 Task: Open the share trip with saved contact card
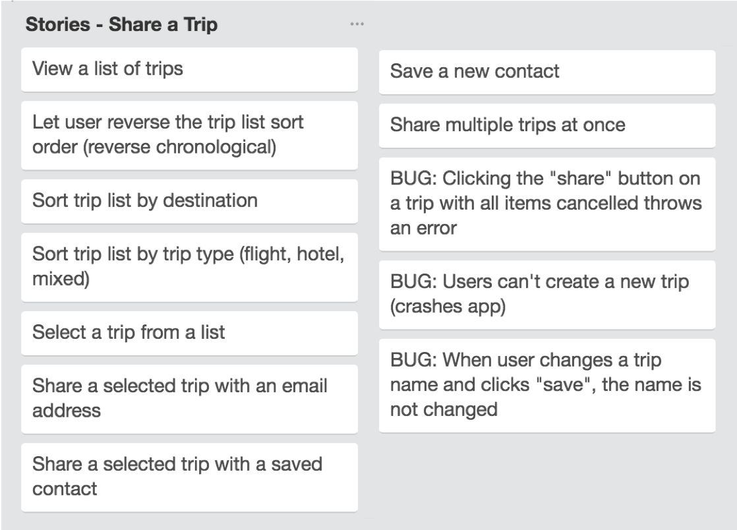[x=189, y=477]
